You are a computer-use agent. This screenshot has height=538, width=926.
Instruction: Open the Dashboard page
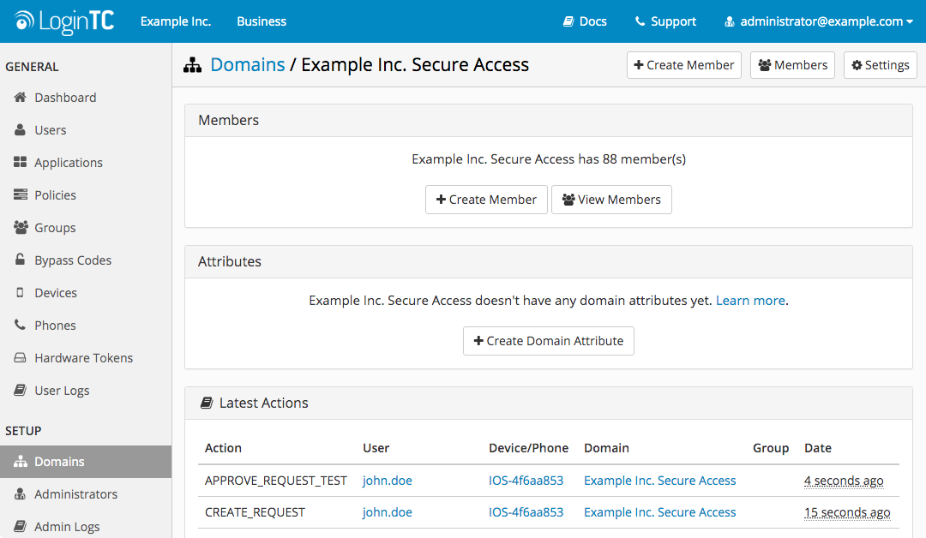[65, 98]
